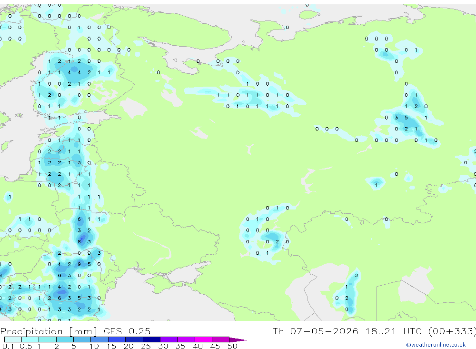Click the '50' legend scale label

[x=232, y=346]
